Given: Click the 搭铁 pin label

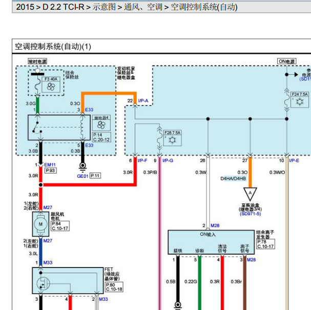Looking at the screenshot, I should [x=178, y=251].
